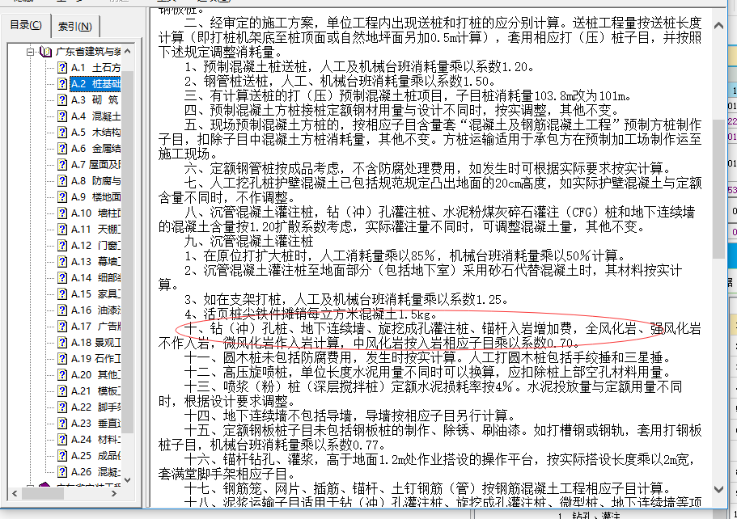Click the topic icon next to A.18 景观
The height and width of the screenshot is (519, 737).
[x=62, y=343]
